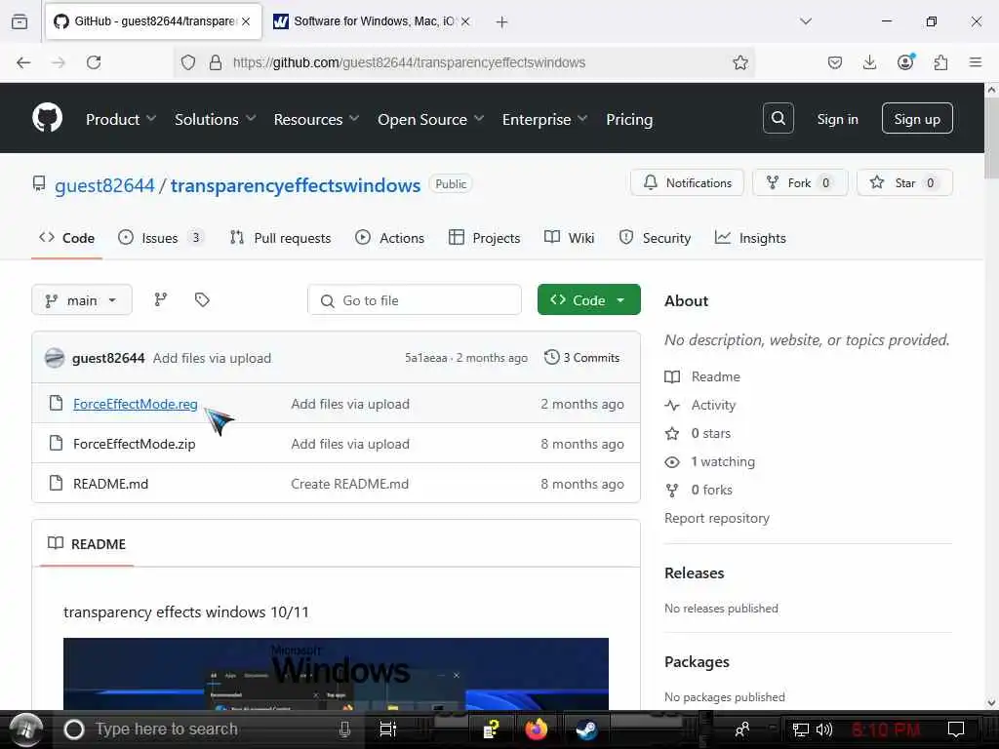
Task: Go to the Actions tab
Action: click(389, 238)
